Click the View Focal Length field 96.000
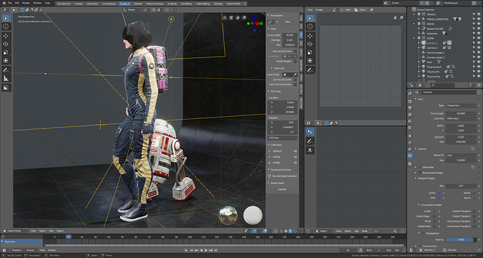 tap(290, 36)
